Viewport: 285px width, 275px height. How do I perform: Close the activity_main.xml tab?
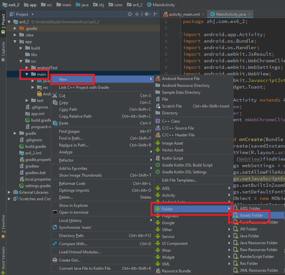pos(203,14)
